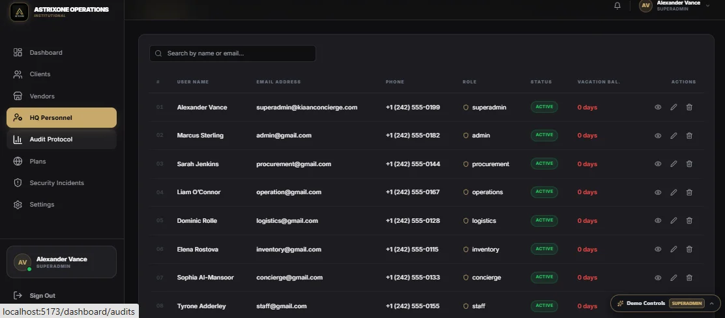Click phone number +1 (242) 555-0133
This screenshot has width=725, height=318.
pyautogui.click(x=413, y=278)
